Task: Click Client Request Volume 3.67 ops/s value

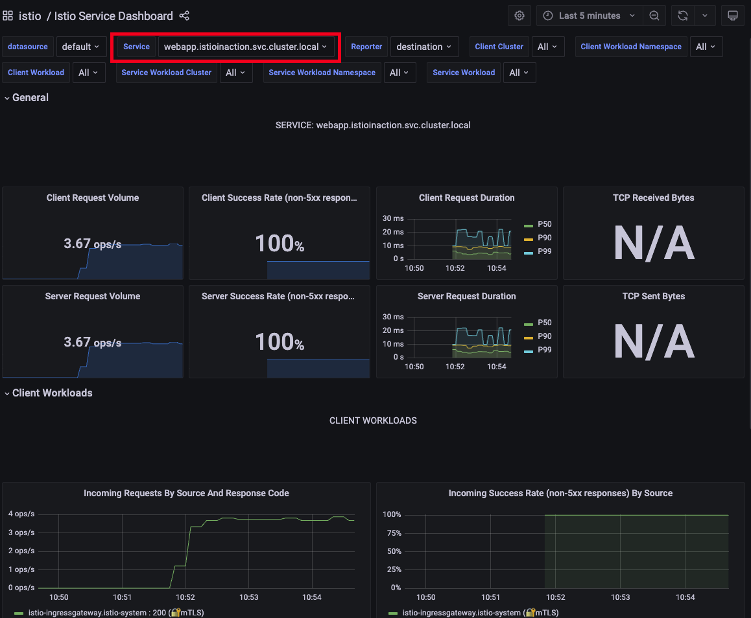Action: click(93, 244)
